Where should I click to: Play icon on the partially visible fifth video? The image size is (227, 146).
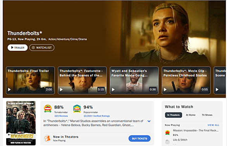click(217, 89)
